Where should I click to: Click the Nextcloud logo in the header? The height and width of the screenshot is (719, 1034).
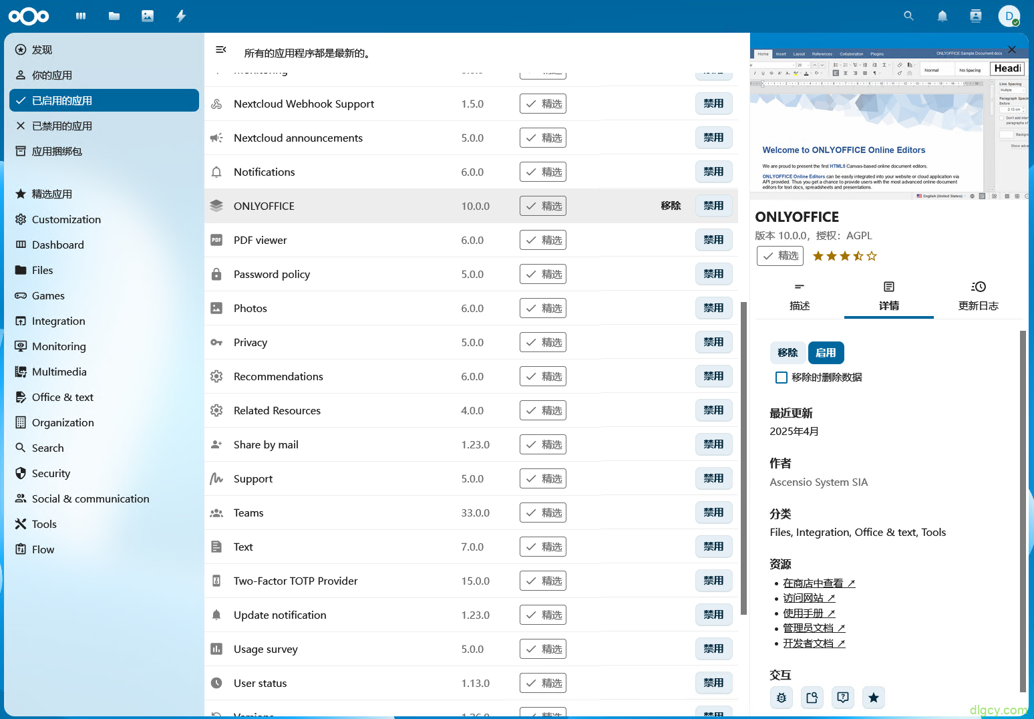pyautogui.click(x=29, y=16)
